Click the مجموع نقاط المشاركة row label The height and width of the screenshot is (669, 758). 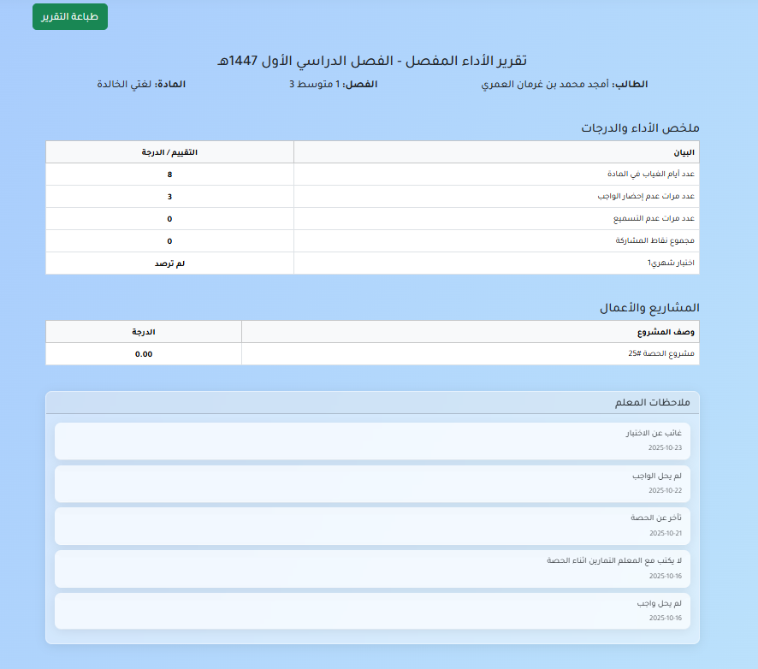tap(654, 241)
